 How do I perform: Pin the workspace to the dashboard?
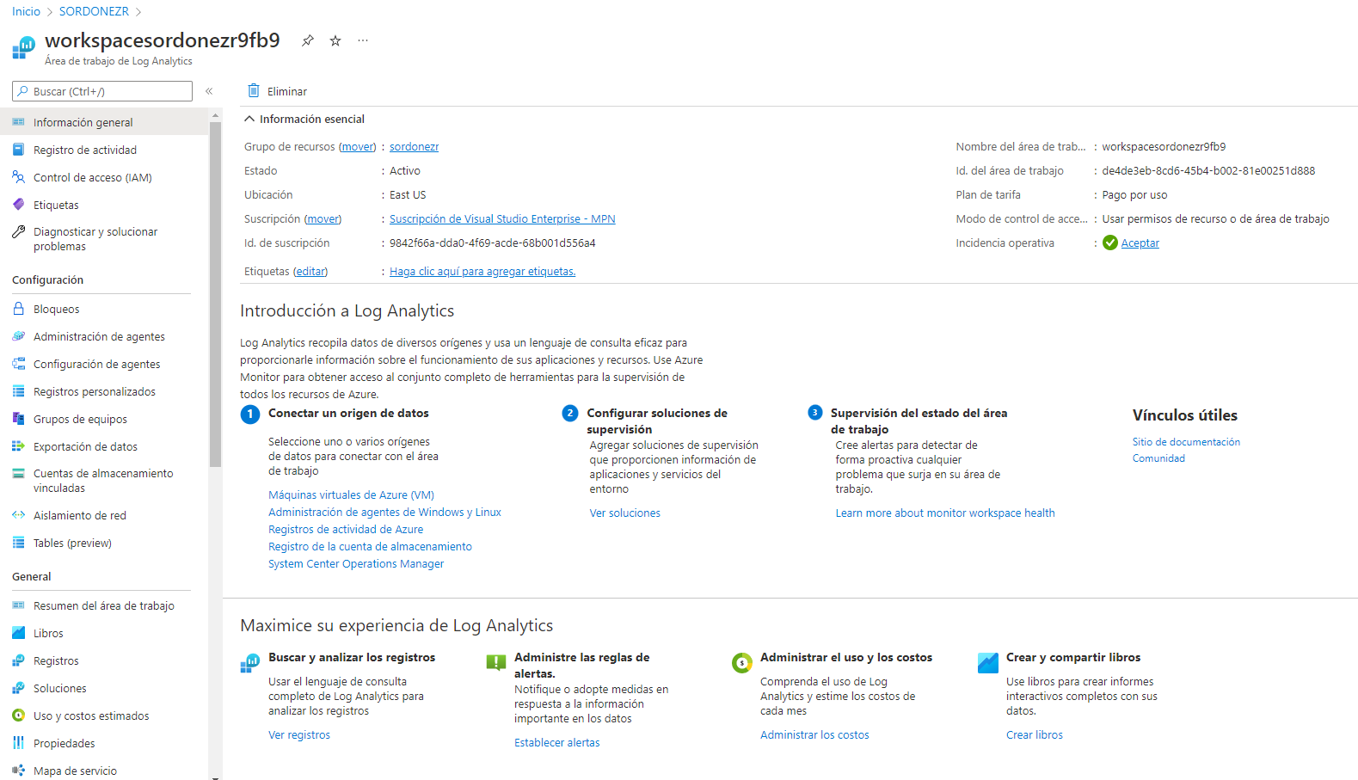point(308,40)
